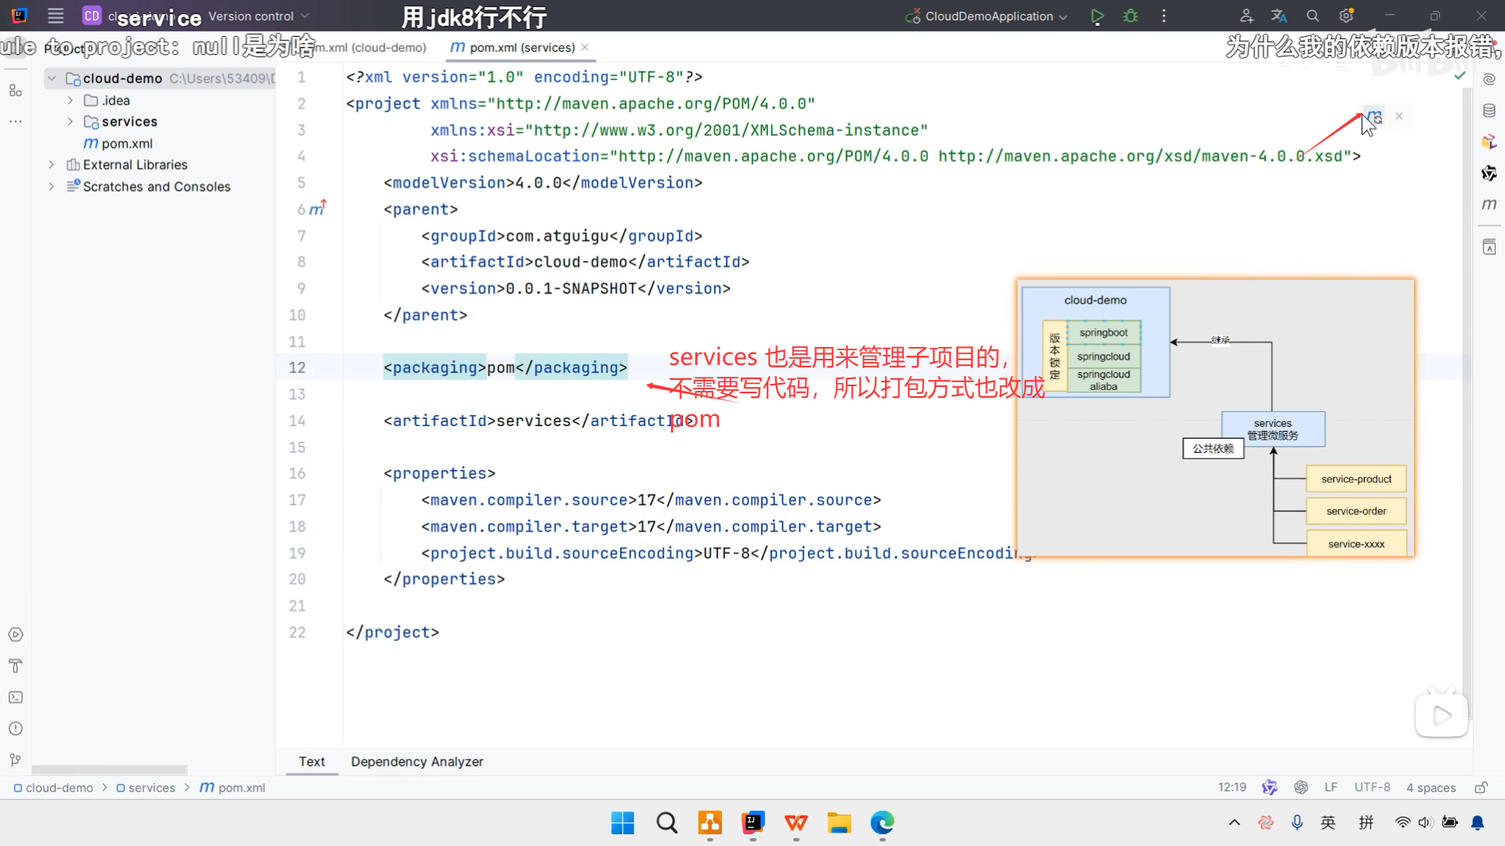The image size is (1505, 846).
Task: Open the IDE settings gear icon
Action: [x=1347, y=16]
